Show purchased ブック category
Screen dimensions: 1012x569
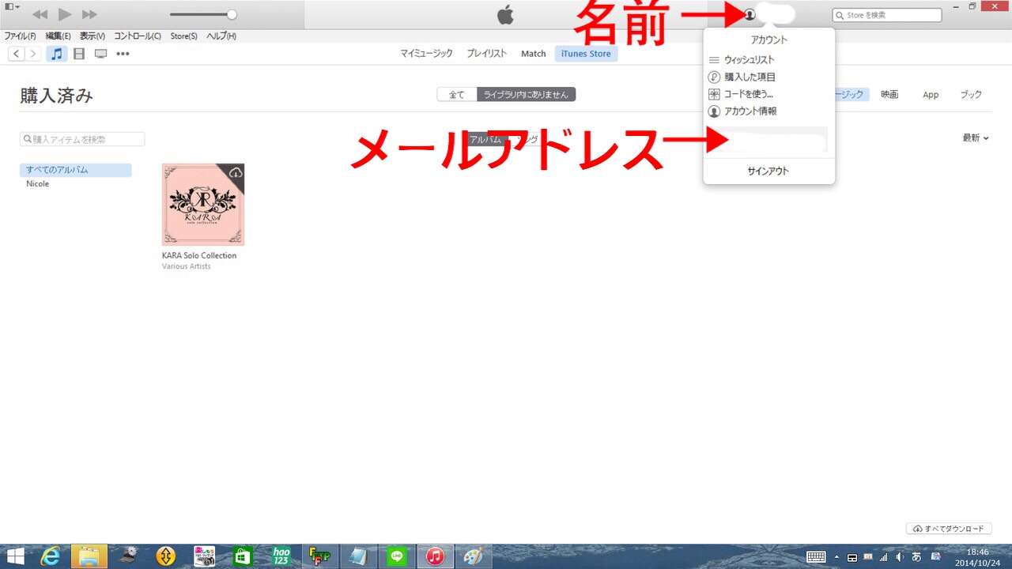click(x=971, y=94)
